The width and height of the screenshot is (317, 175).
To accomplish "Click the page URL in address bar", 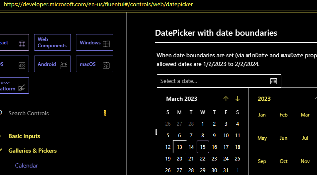I will (98, 4).
